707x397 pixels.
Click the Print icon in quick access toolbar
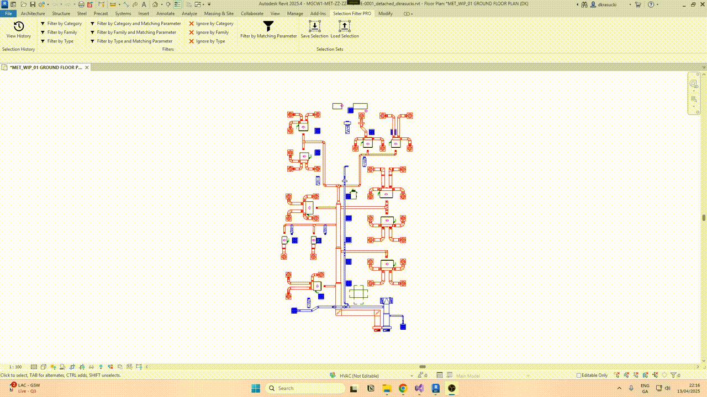(81, 4)
